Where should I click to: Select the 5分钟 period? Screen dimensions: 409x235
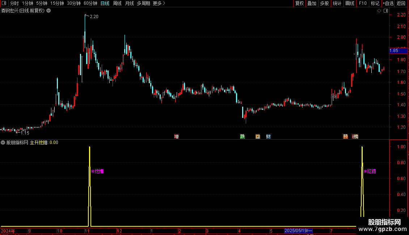[x=42, y=3]
